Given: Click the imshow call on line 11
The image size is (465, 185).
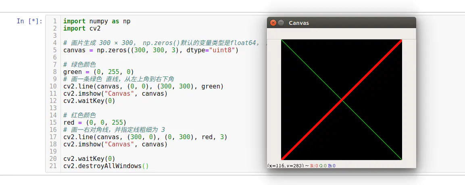Looking at the screenshot, I should [115, 94].
